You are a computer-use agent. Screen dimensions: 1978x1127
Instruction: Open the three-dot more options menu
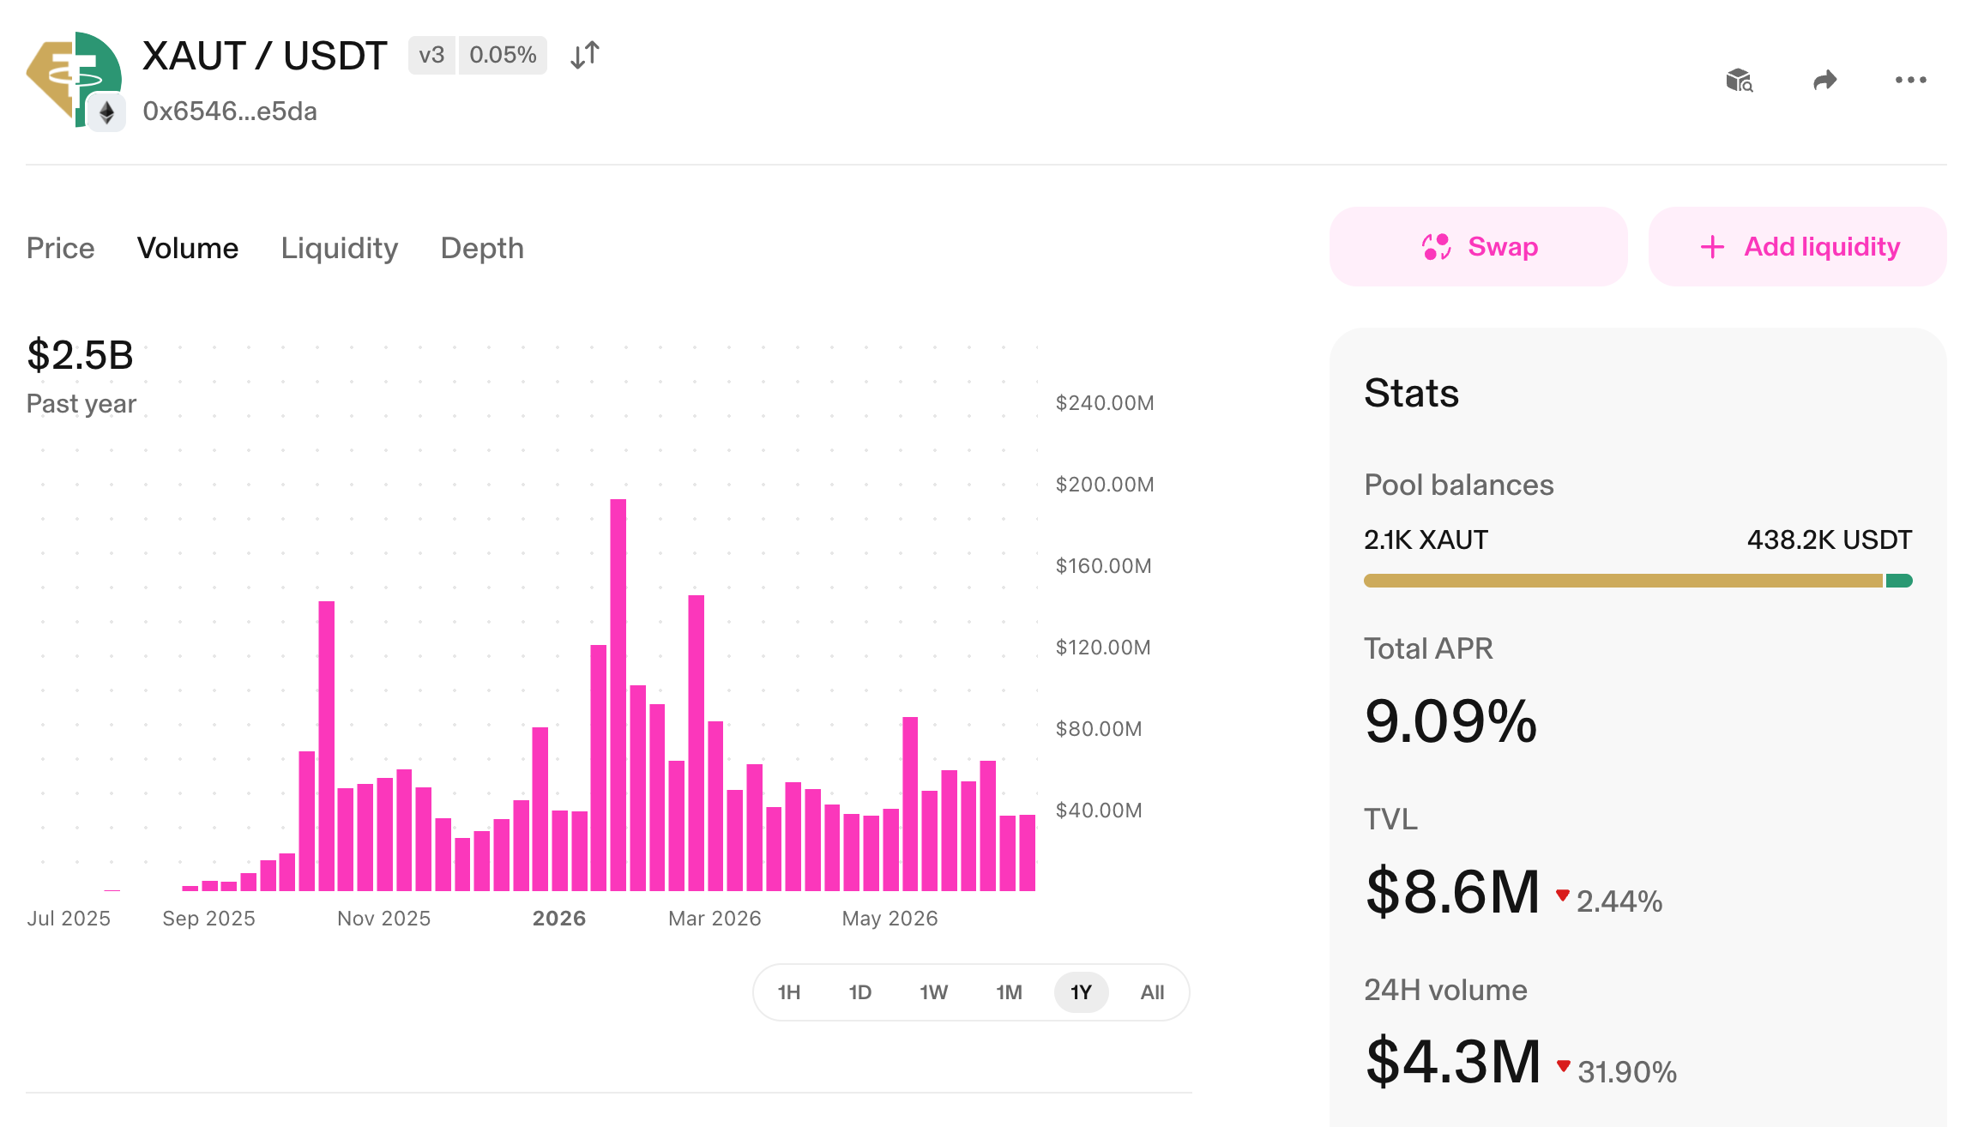click(x=1911, y=80)
